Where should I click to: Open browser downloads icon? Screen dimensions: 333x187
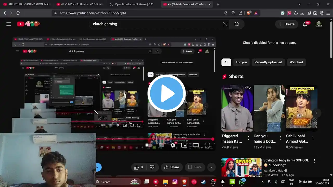(302, 13)
